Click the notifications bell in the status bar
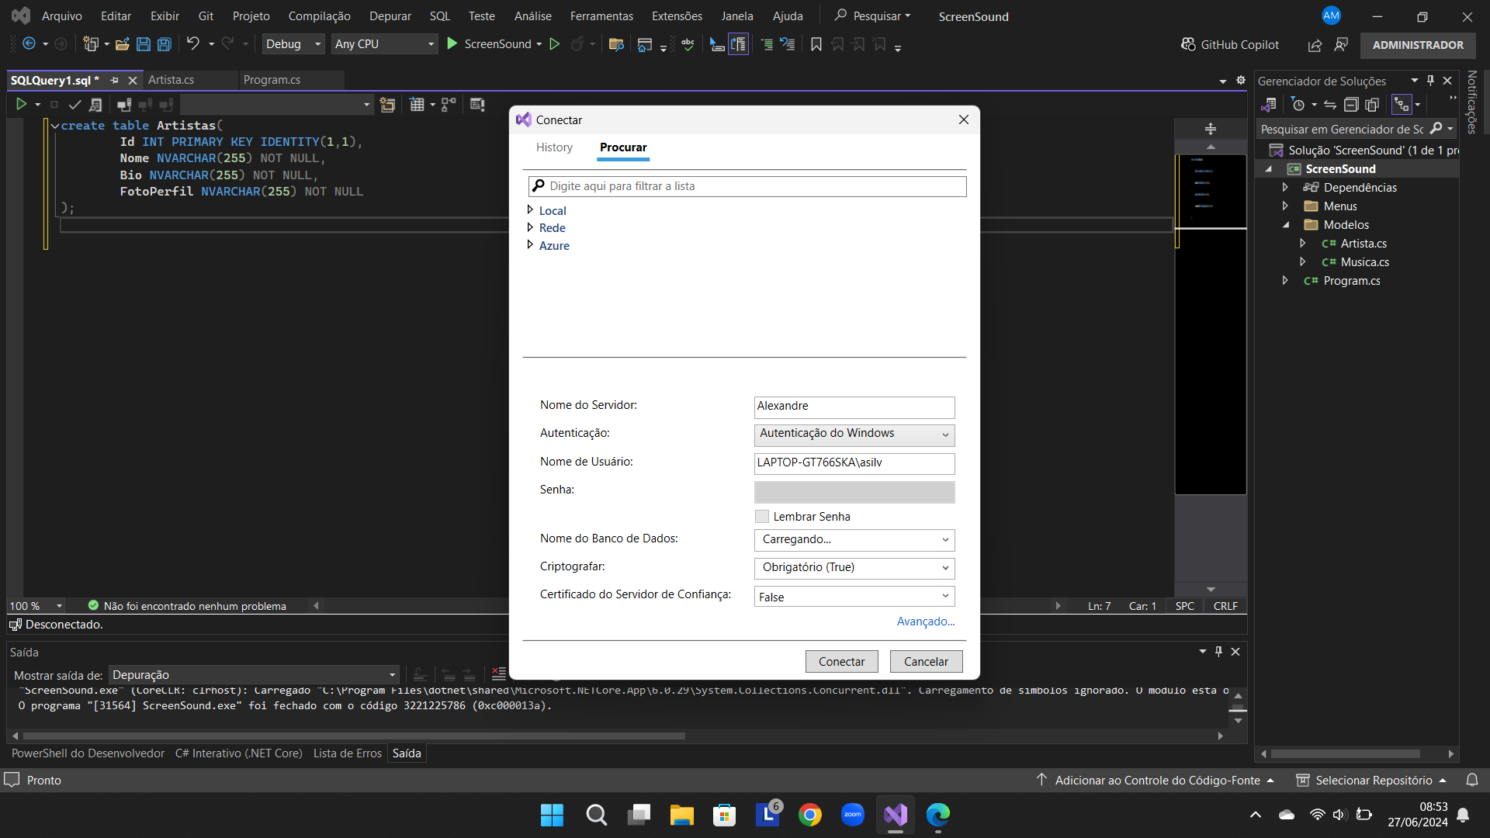The image size is (1490, 838). [x=1471, y=780]
